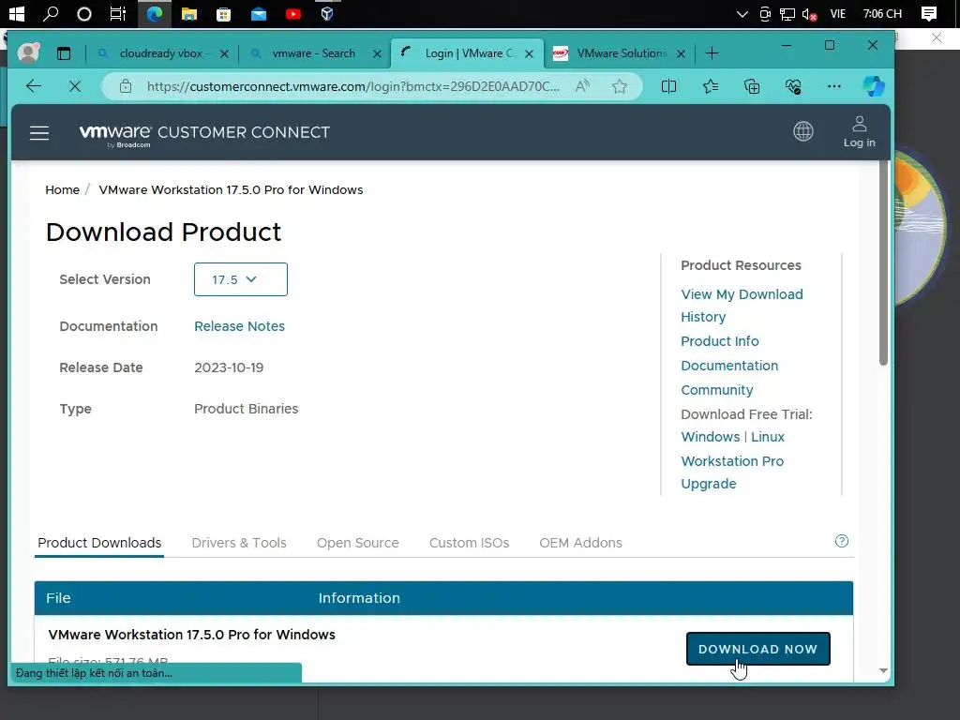The width and height of the screenshot is (960, 720).
Task: Select Drivers & Tools tab
Action: [239, 543]
